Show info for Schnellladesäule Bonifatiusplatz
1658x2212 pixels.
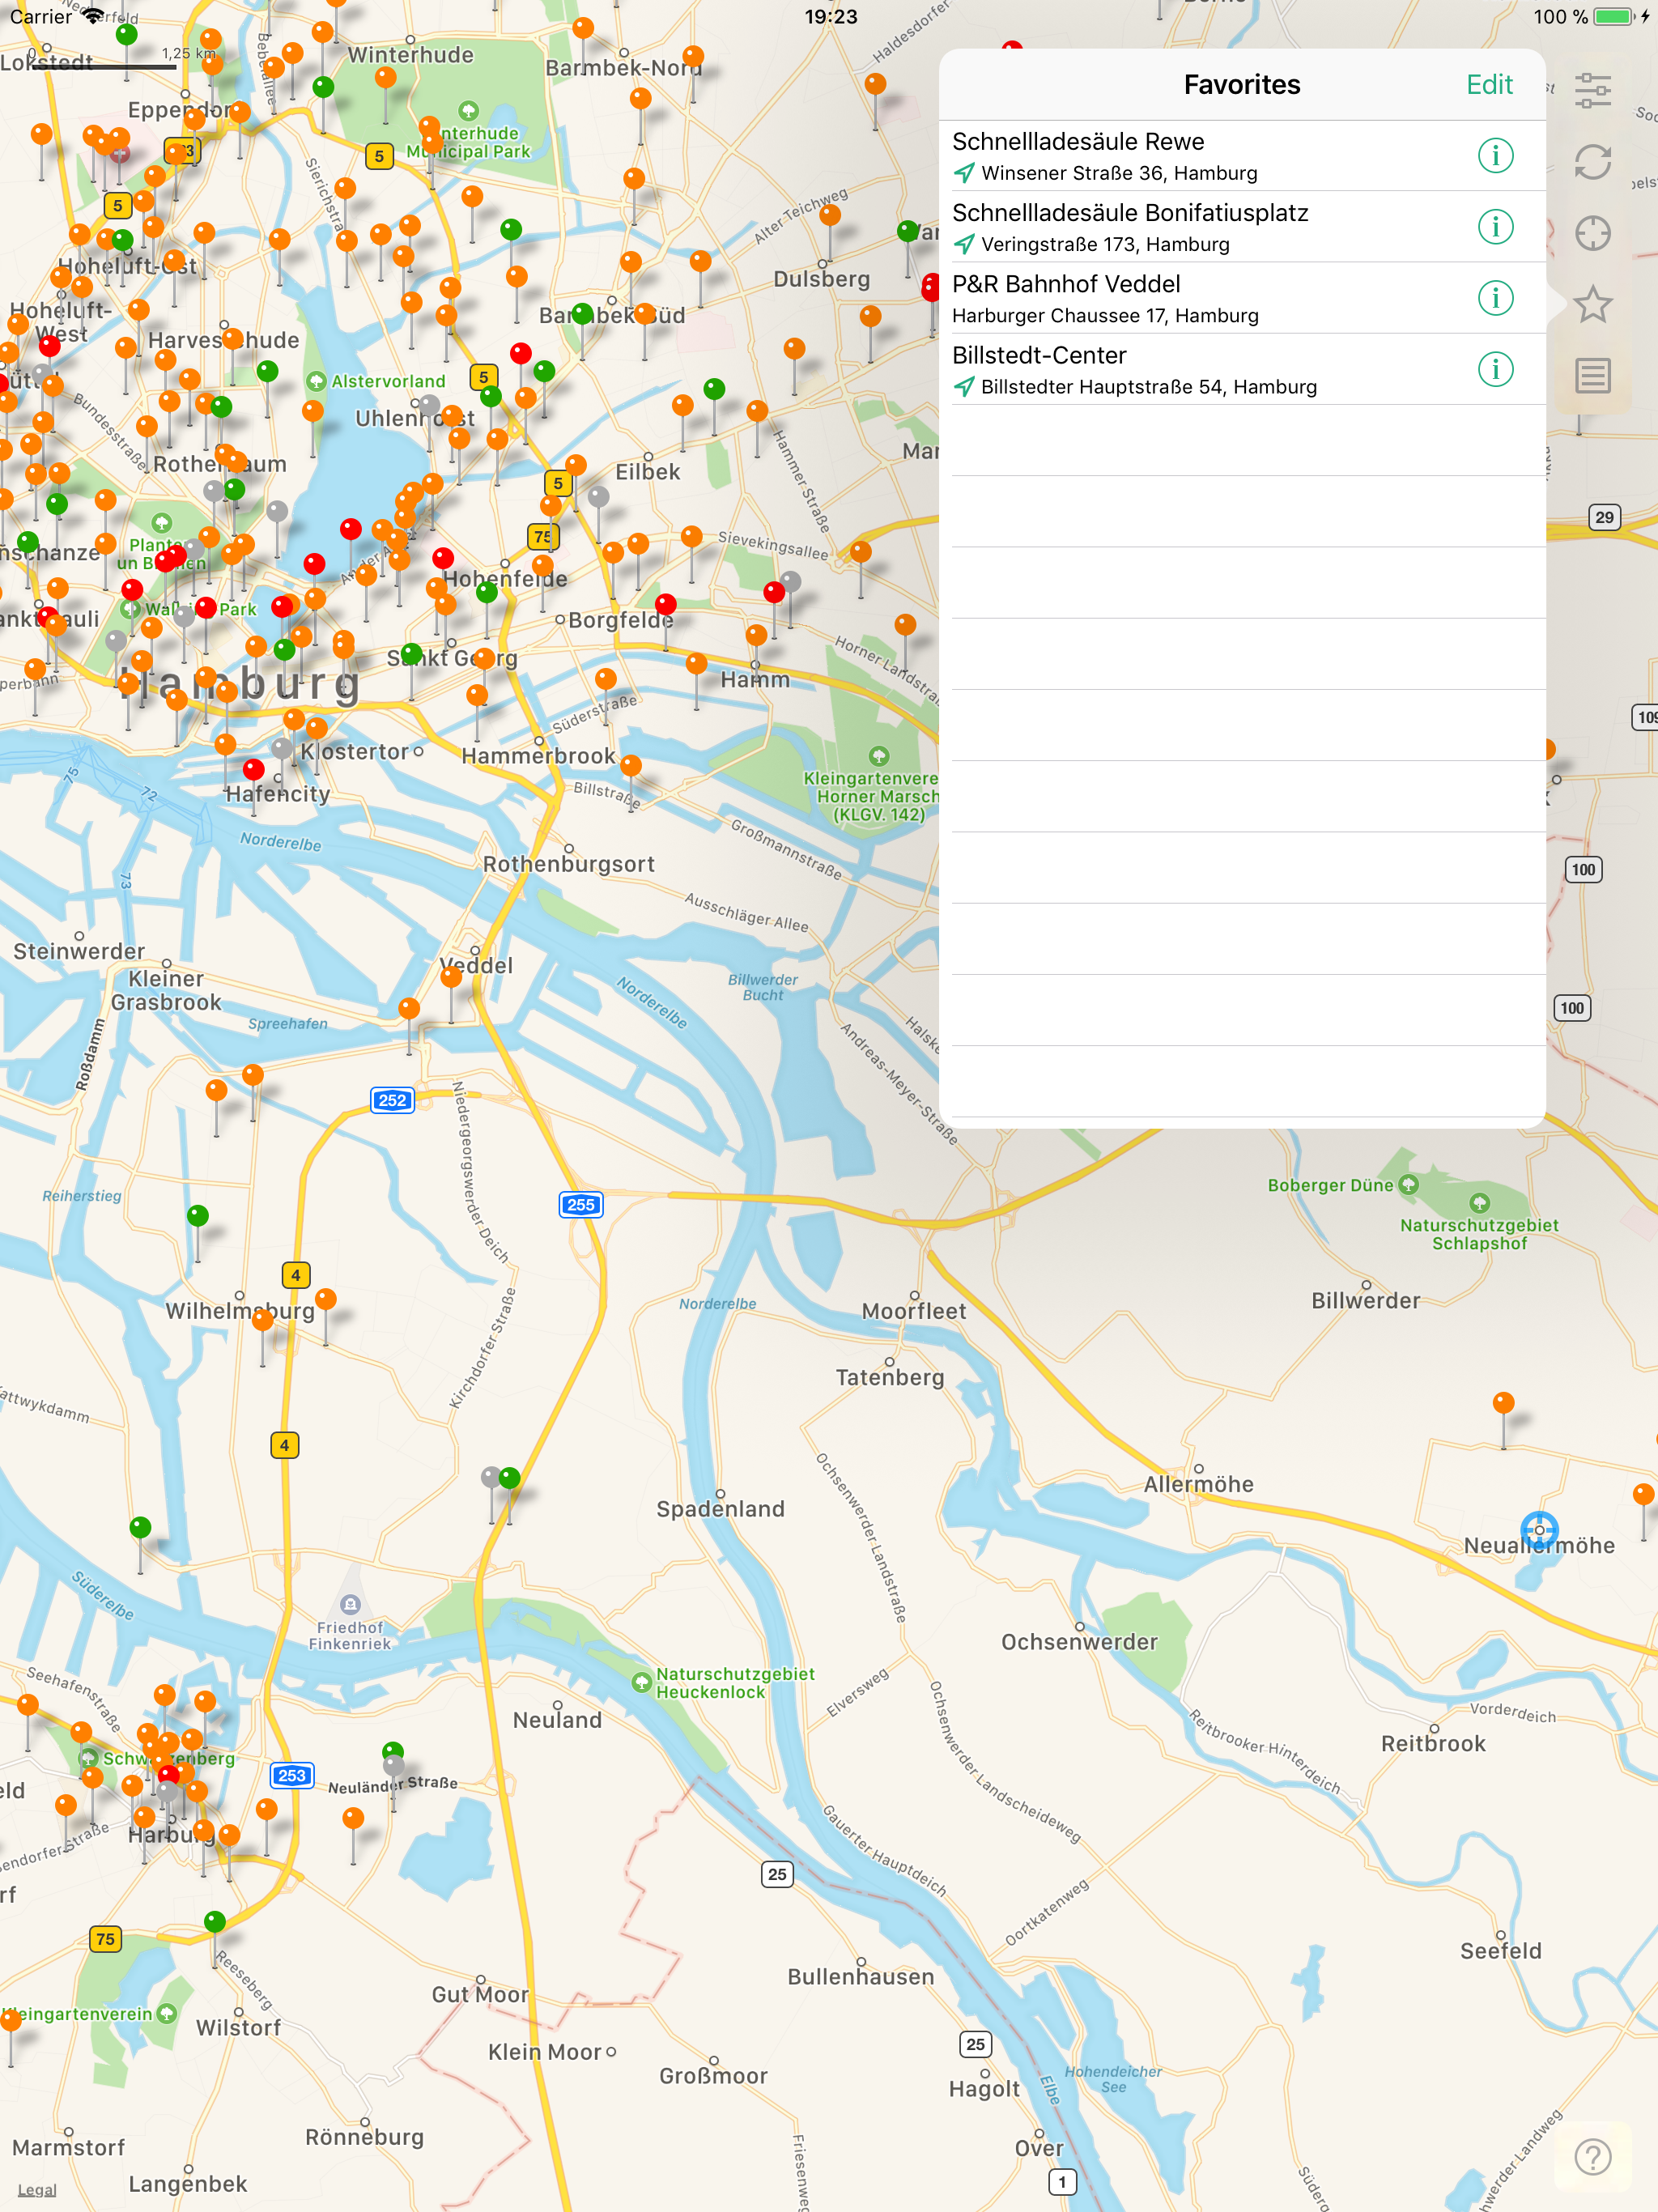pyautogui.click(x=1495, y=227)
